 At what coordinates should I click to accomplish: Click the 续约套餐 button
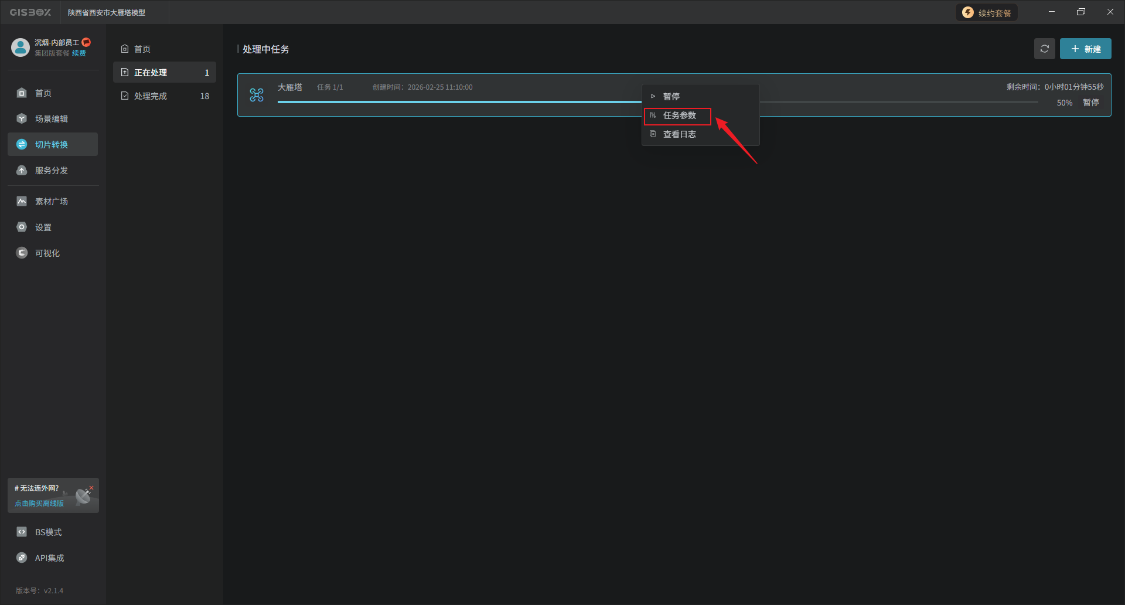click(x=987, y=13)
